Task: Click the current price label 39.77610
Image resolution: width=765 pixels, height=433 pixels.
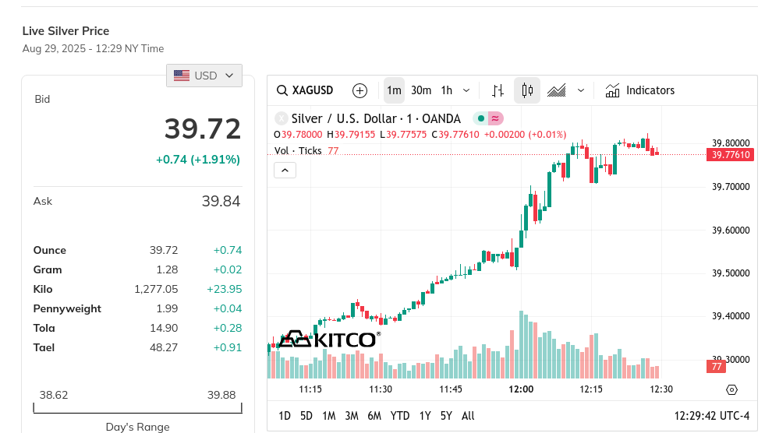Action: coord(731,155)
